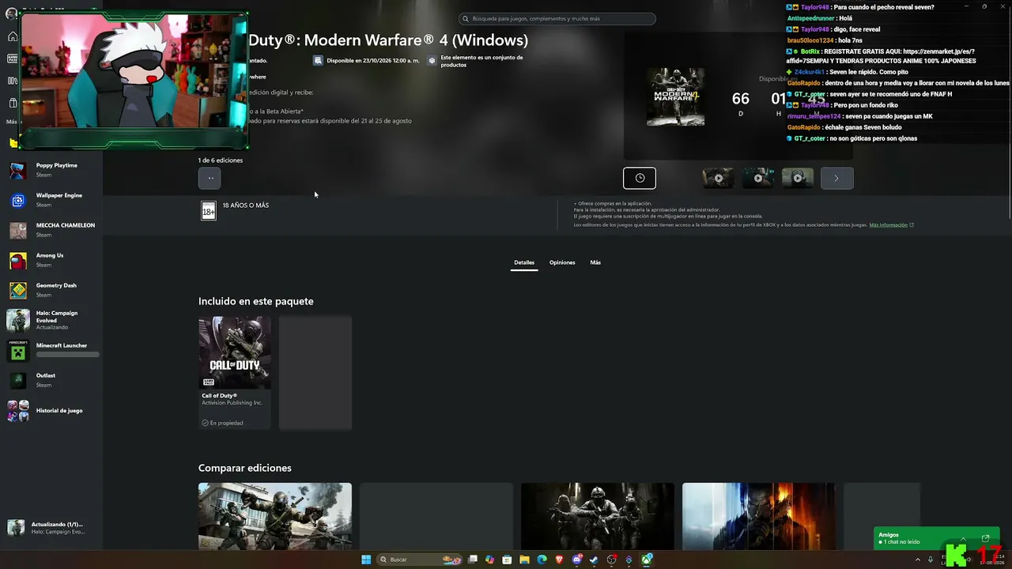This screenshot has width=1012, height=569.
Task: Open Brave browser from the taskbar
Action: point(560,560)
